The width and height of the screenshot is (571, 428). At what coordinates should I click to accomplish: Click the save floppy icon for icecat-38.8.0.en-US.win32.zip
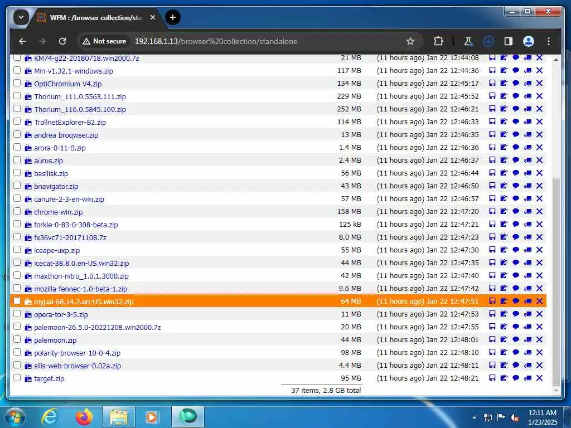pos(492,263)
